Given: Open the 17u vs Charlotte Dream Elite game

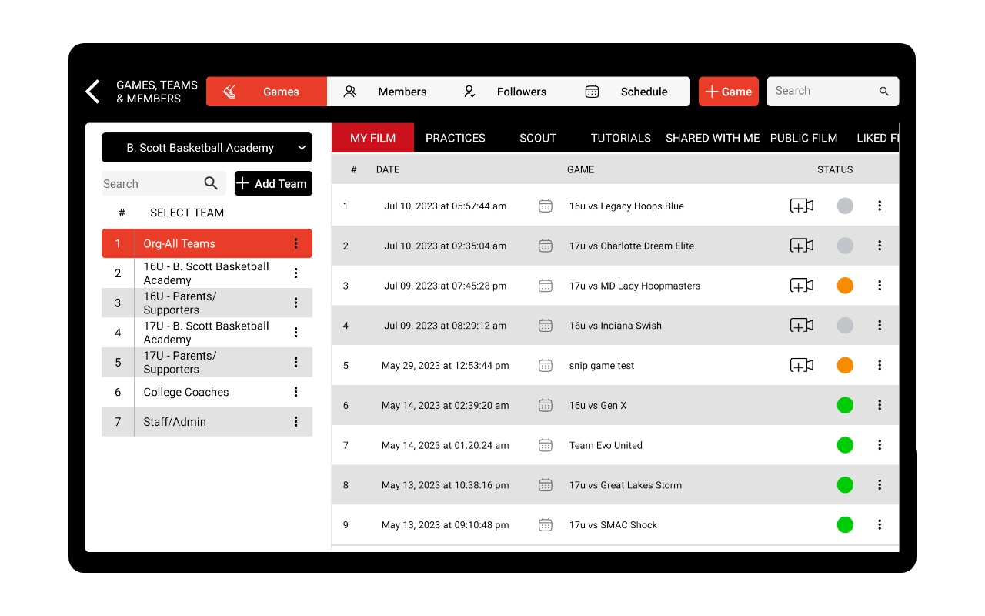Looking at the screenshot, I should [632, 246].
